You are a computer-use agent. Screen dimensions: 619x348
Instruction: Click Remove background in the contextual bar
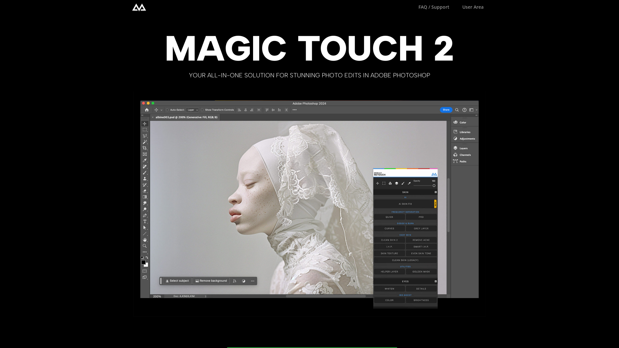coord(211,281)
